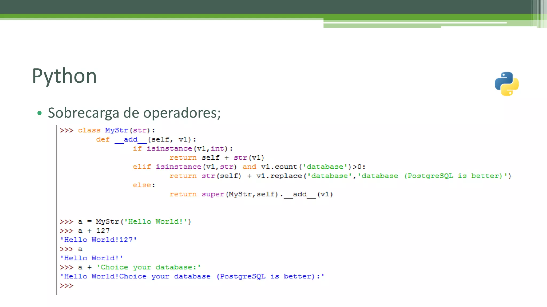Click the 'Hello World!127' output line
This screenshot has height=307, width=547.
pyautogui.click(x=98, y=240)
